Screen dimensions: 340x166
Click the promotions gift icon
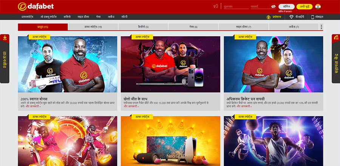[269, 17]
